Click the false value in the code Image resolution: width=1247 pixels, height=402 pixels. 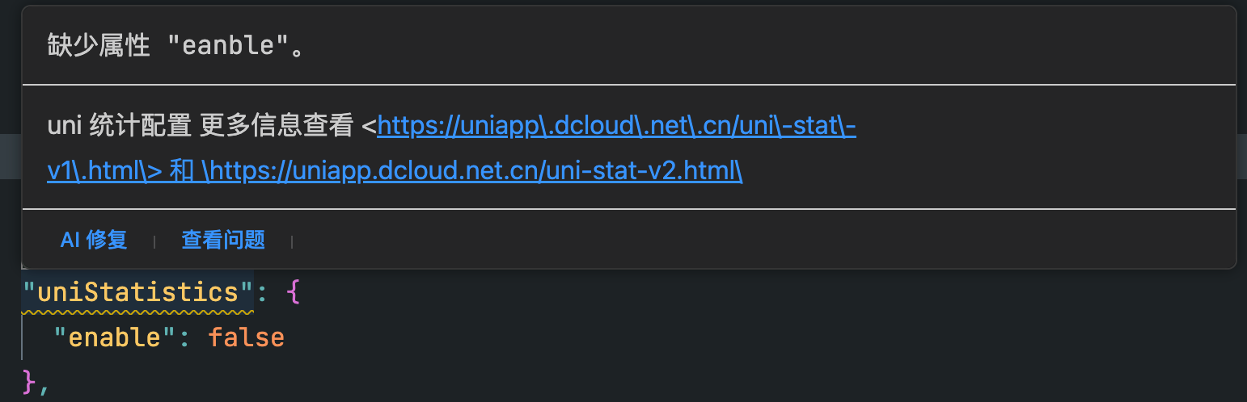click(246, 337)
